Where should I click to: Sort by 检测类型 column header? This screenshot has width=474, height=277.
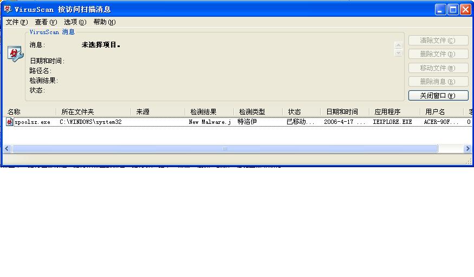coord(258,111)
